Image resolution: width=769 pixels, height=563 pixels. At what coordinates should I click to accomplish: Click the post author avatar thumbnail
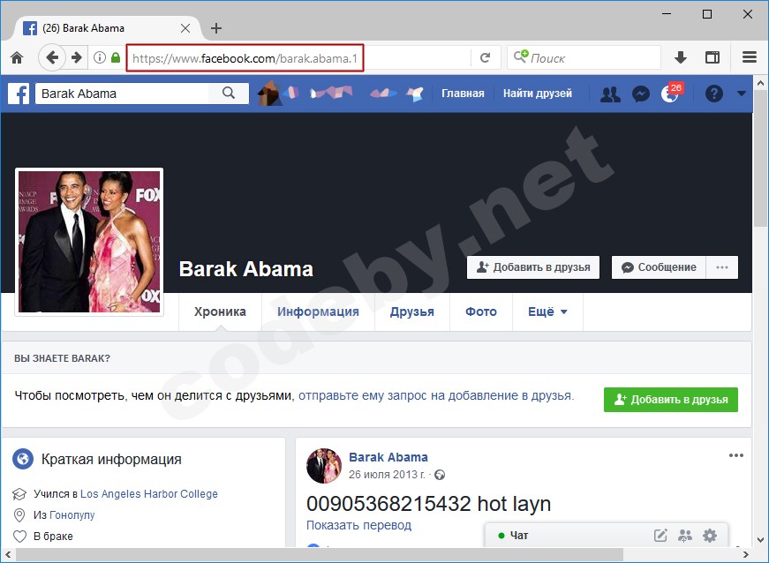coord(324,466)
